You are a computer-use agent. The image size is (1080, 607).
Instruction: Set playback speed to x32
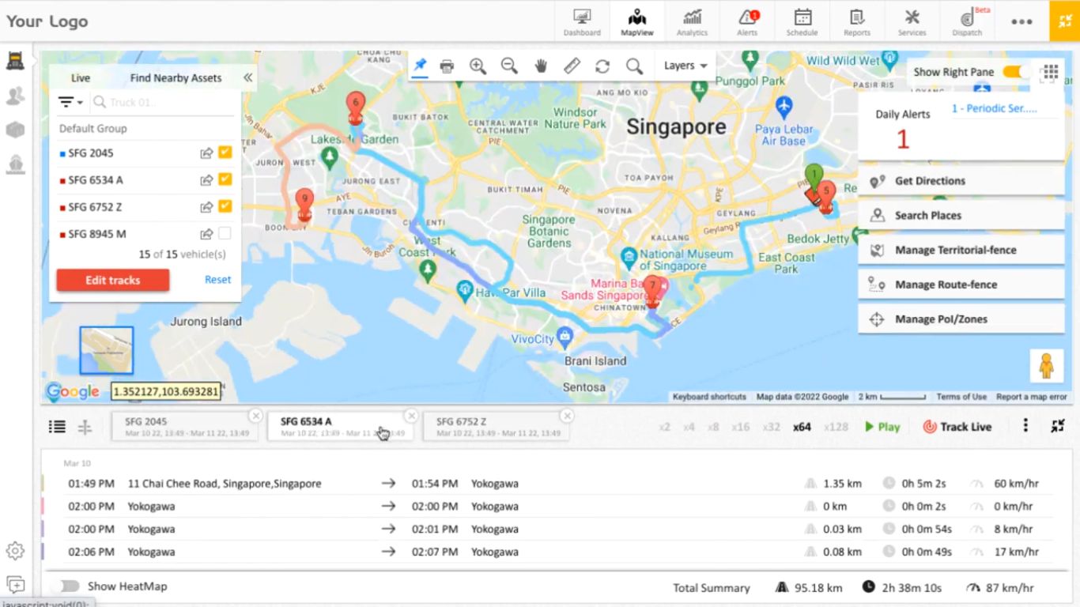[771, 427]
